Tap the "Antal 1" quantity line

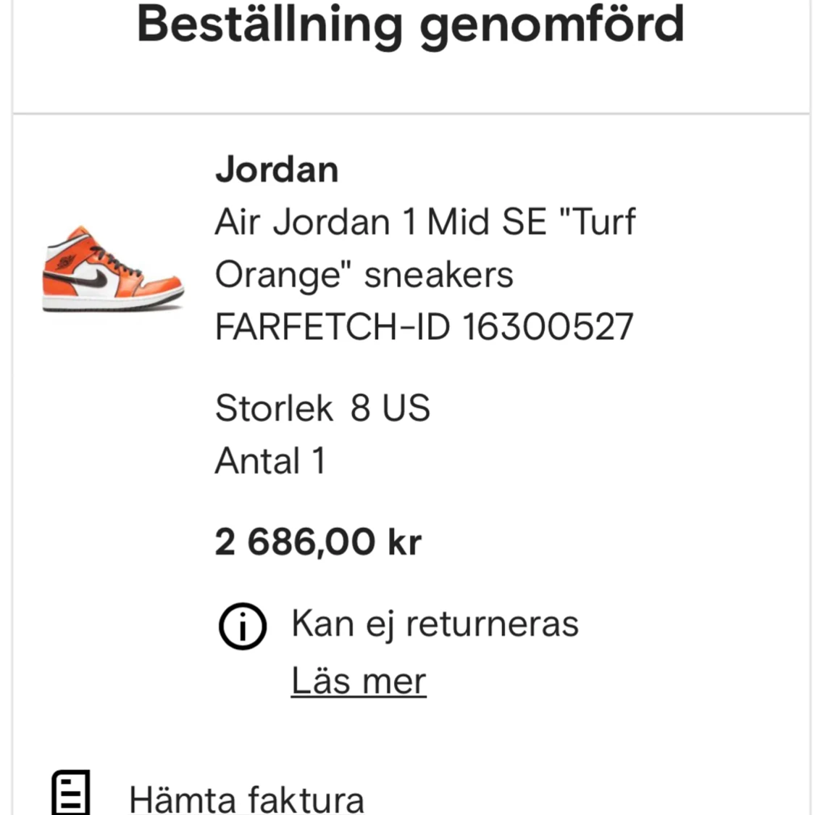[x=269, y=460]
